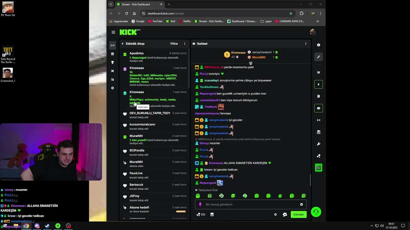Open Discord from the taskbar
Viewport: 410px width, 230px height.
tap(37, 226)
